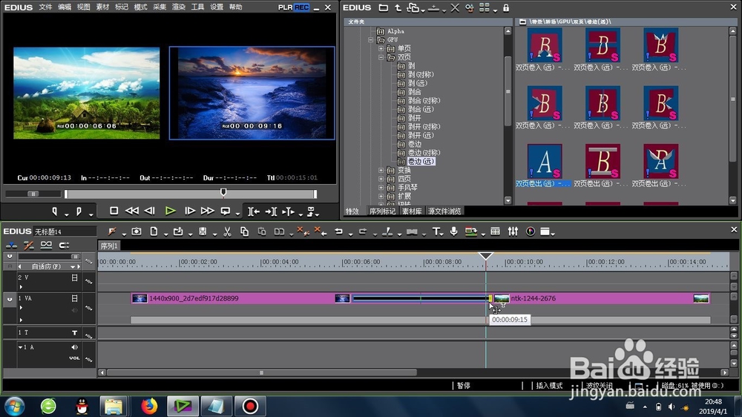Click the Loop playback icon
This screenshot has width=742, height=417.
click(x=226, y=211)
